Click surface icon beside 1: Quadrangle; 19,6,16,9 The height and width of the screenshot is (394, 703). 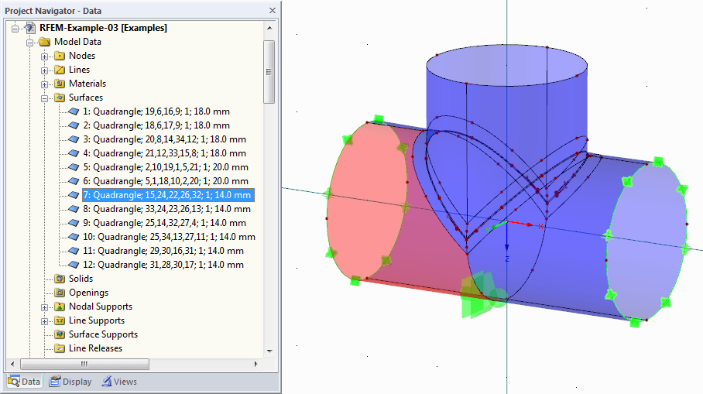74,111
